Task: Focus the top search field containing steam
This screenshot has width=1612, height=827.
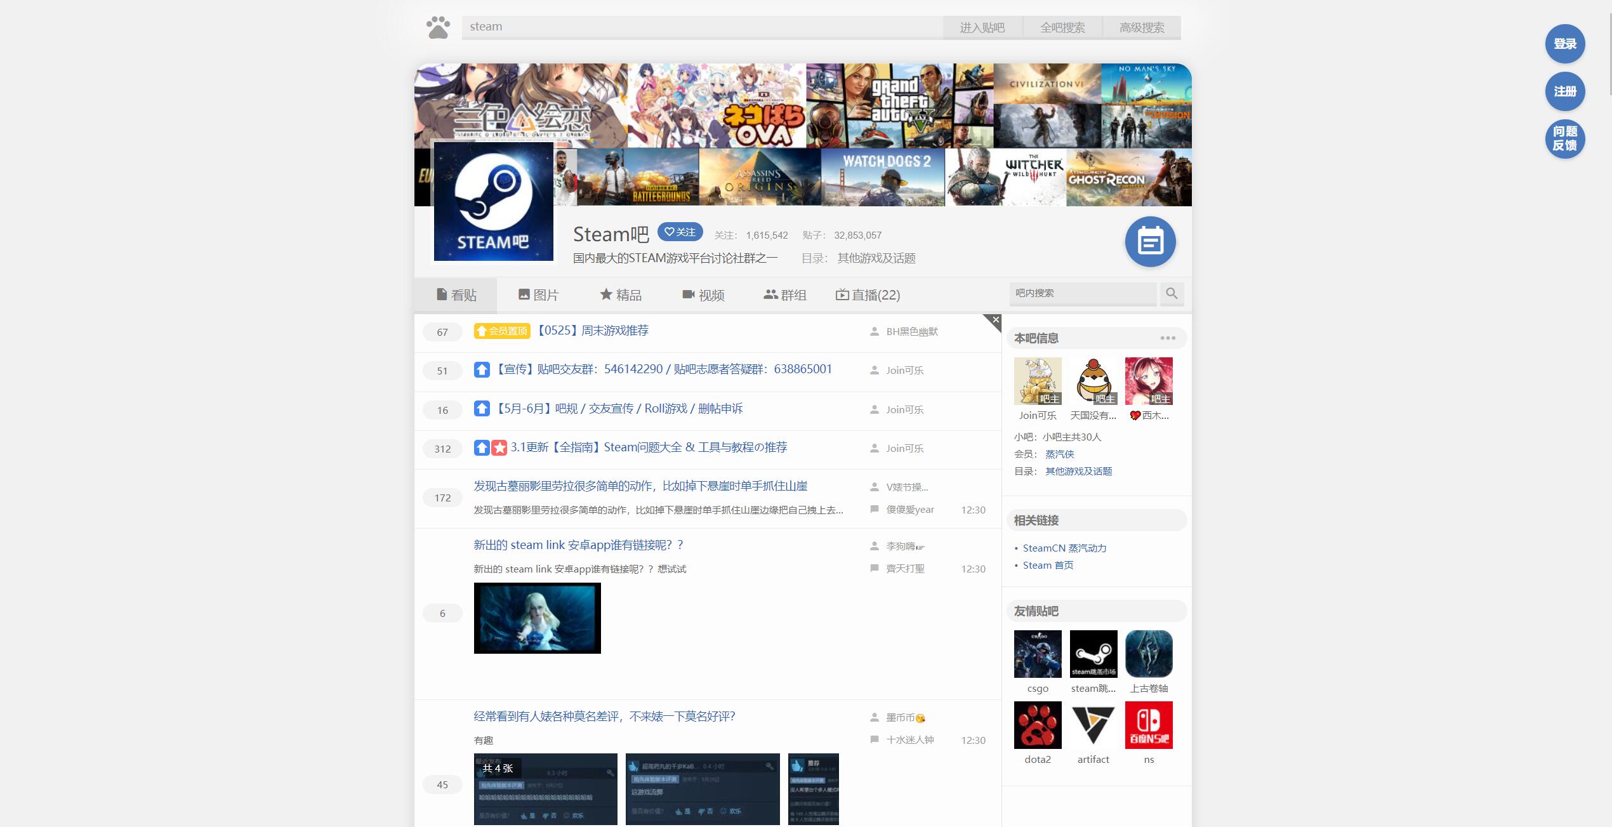Action: pos(702,27)
